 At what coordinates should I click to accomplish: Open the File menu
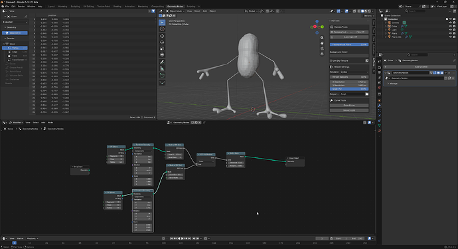point(7,7)
